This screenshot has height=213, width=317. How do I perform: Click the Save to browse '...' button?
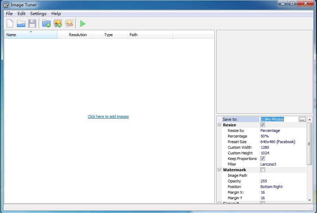coord(302,119)
